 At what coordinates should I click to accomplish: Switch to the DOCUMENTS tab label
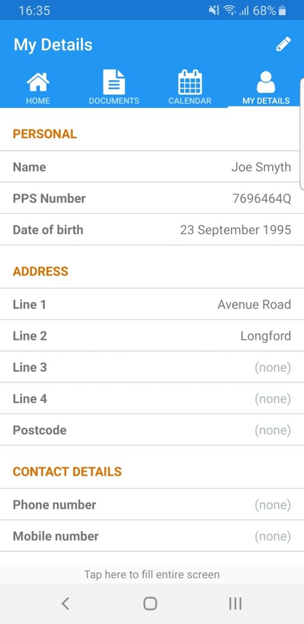[x=114, y=101]
